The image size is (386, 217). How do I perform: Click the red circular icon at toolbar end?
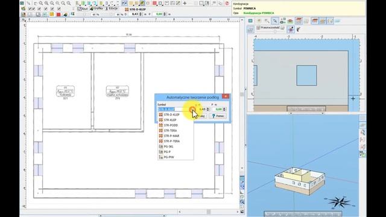(227, 3)
